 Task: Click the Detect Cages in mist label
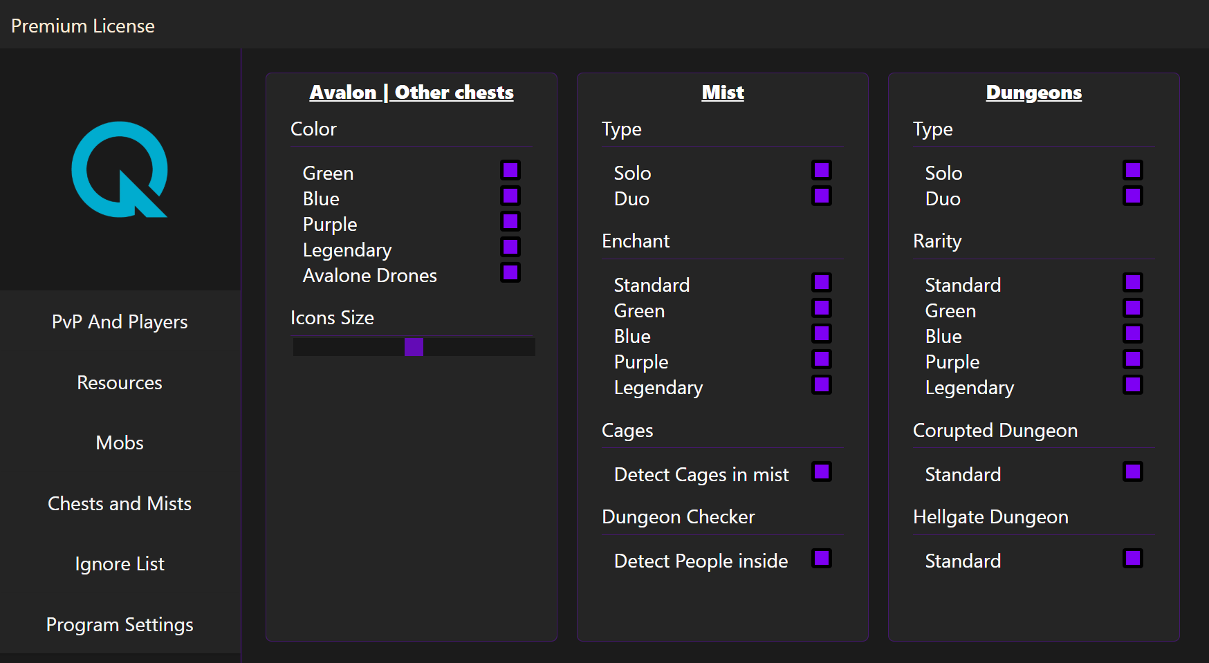pyautogui.click(x=701, y=475)
